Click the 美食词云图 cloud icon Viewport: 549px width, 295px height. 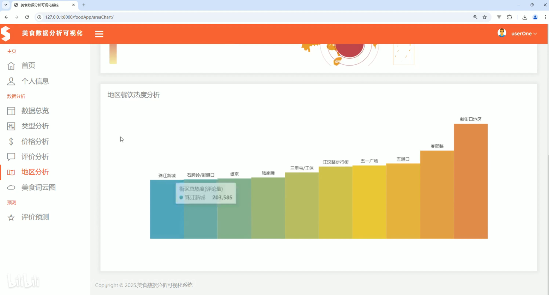point(11,187)
